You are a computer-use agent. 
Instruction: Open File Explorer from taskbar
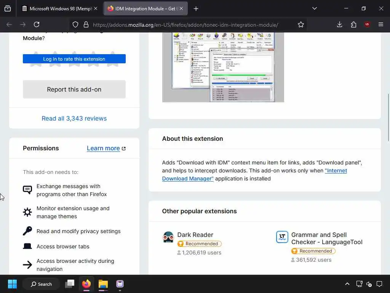click(103, 284)
